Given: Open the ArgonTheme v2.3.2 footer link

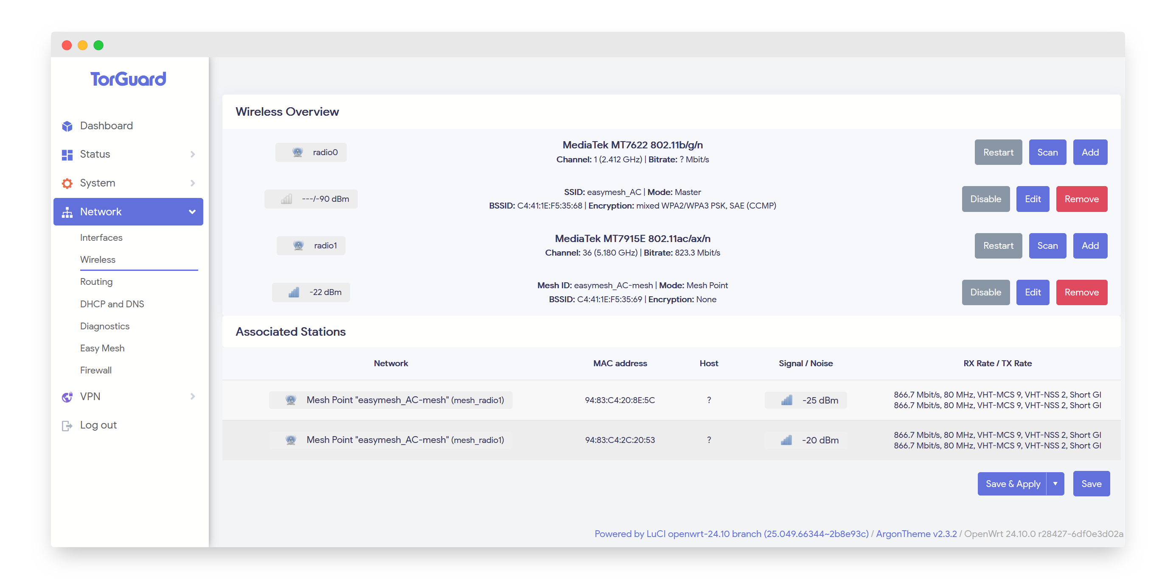Looking at the screenshot, I should tap(916, 534).
